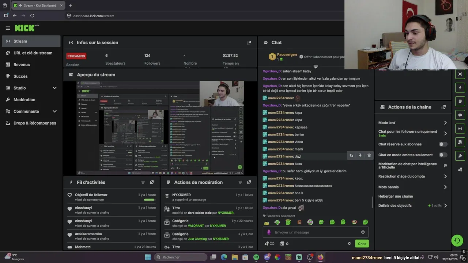Viewport: 468px width, 263px height.
Task: Click the Windows taskbar search box
Action: point(180,257)
